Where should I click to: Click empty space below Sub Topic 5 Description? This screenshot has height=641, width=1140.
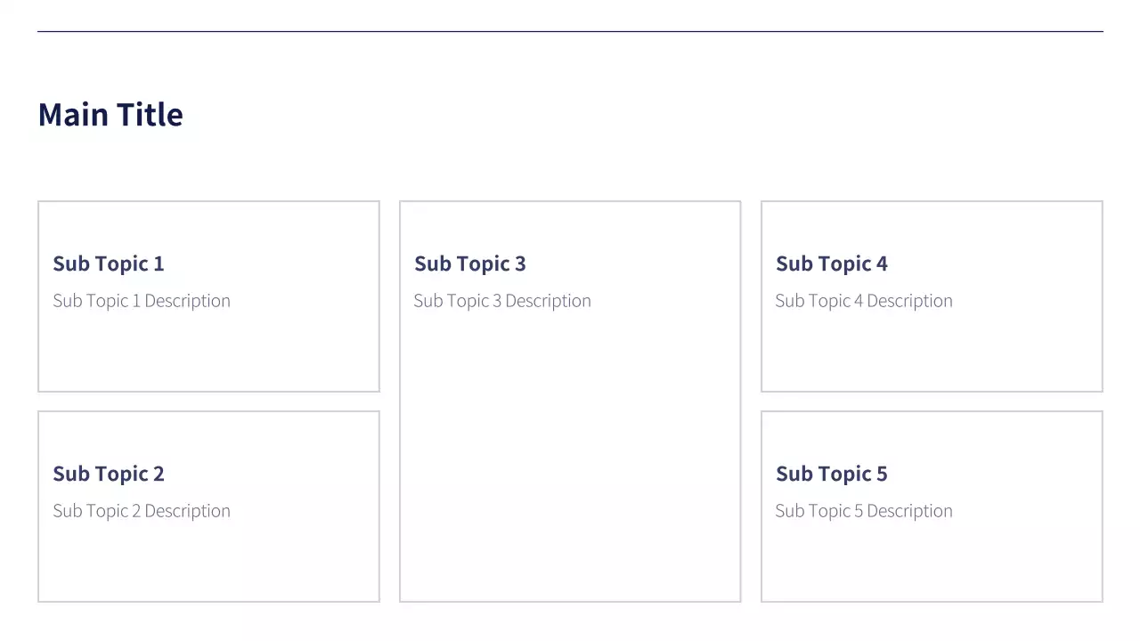(932, 561)
